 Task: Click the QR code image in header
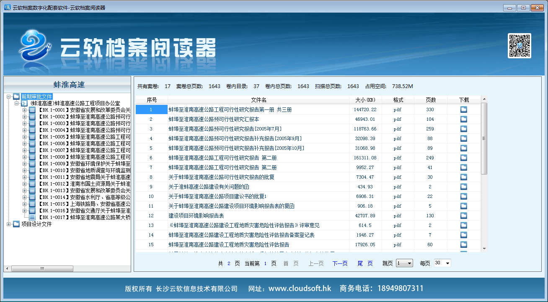(520, 45)
